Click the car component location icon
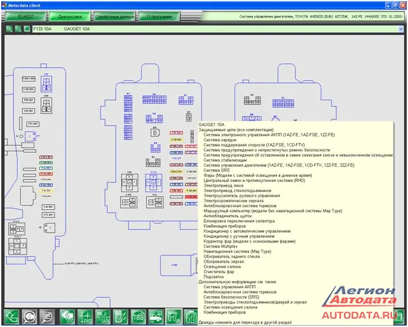 tap(156, 317)
